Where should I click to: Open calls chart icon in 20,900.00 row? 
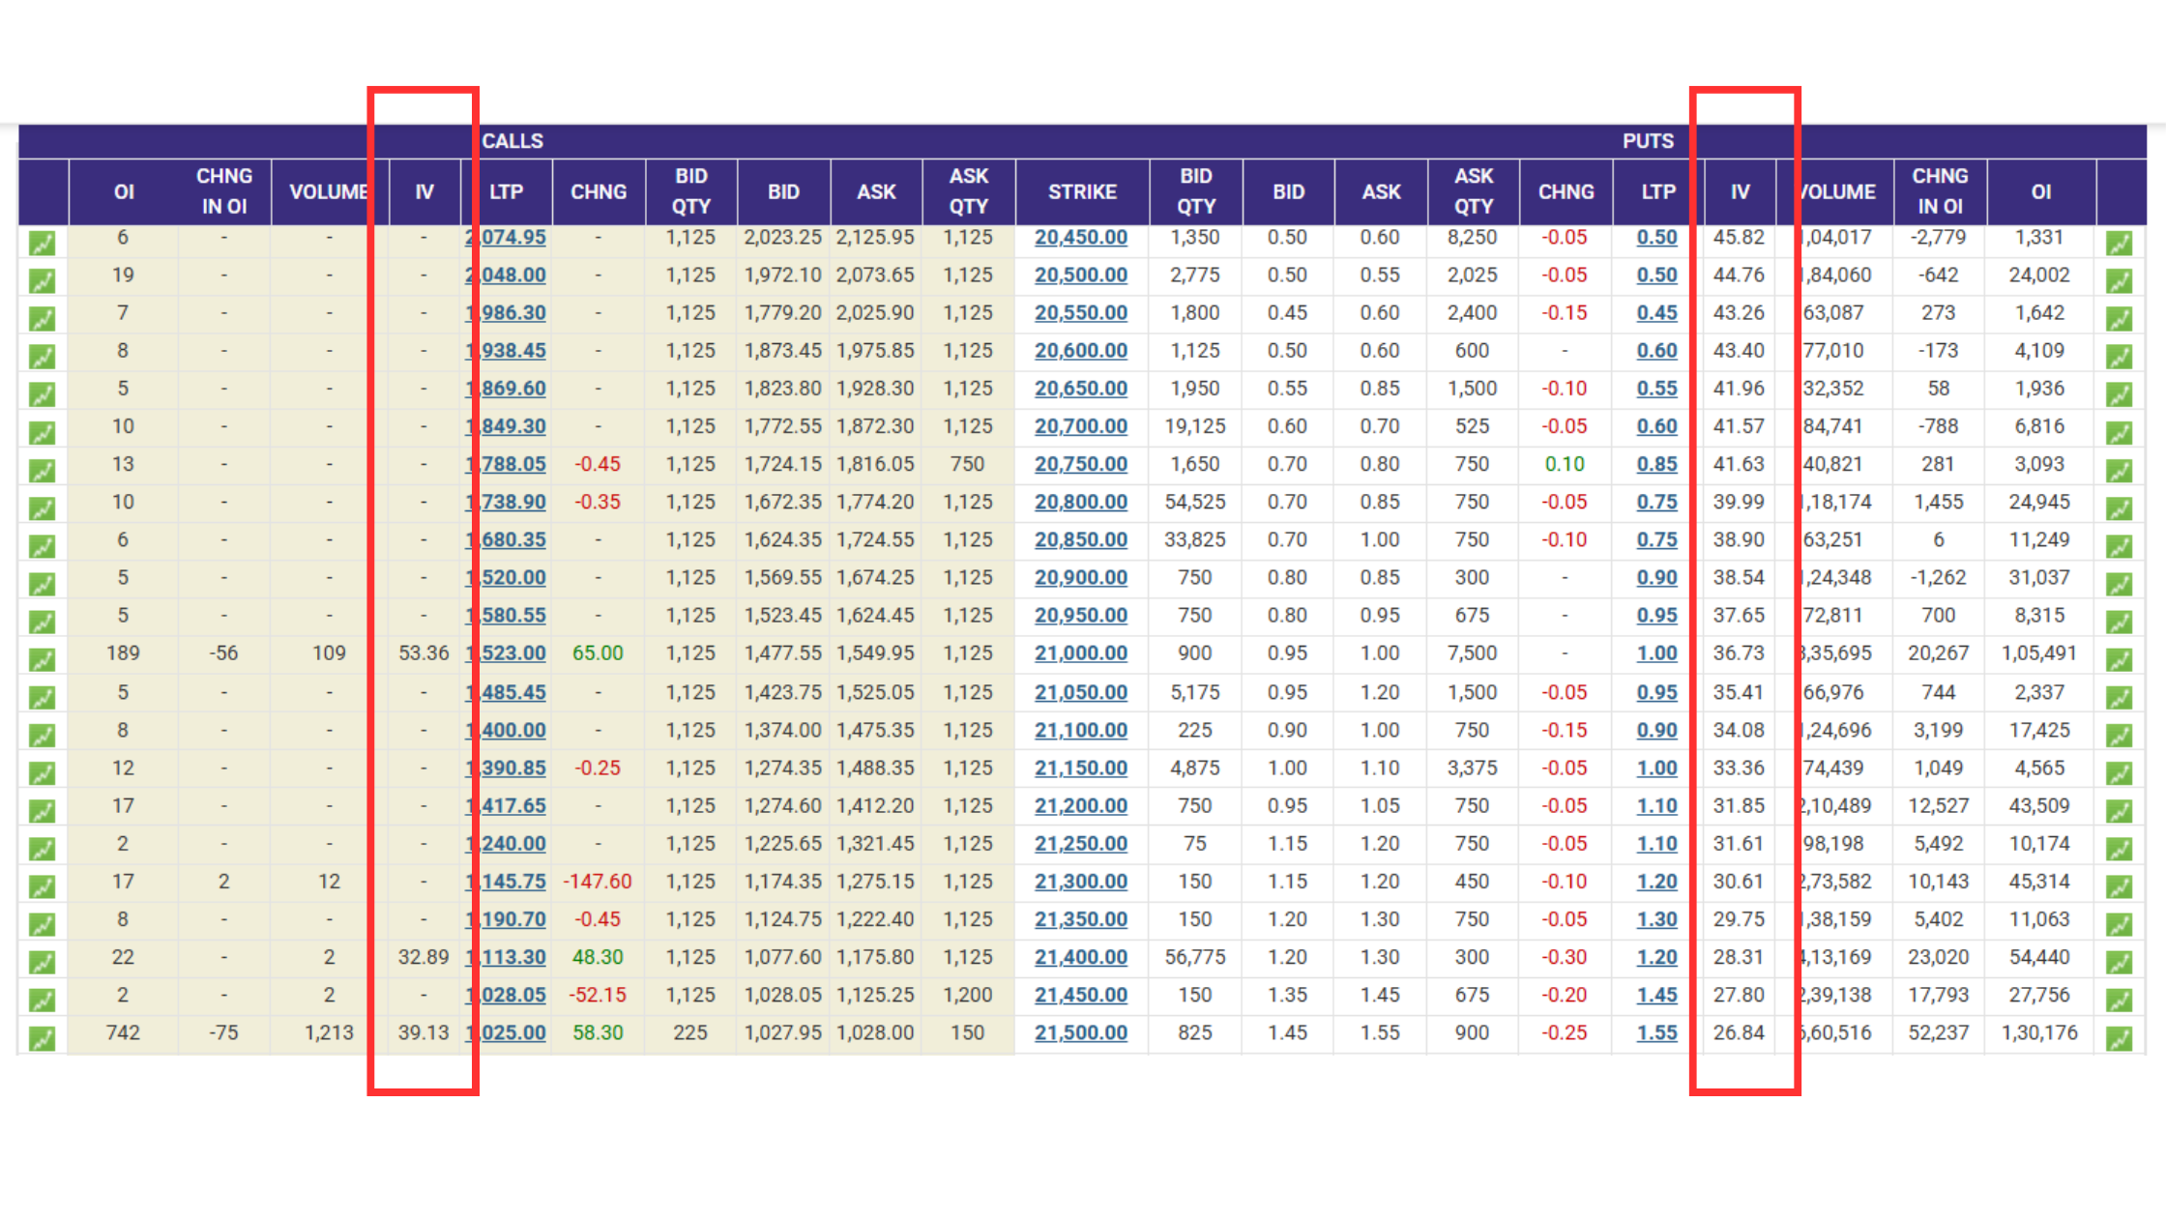pos(42,584)
